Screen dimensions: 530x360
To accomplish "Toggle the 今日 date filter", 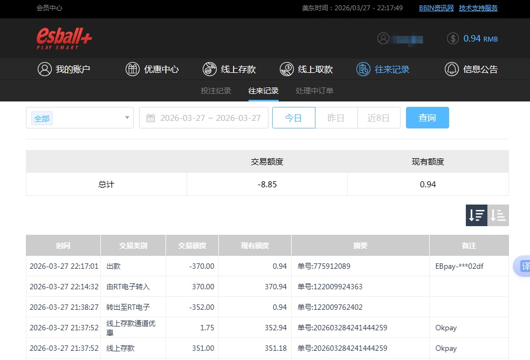I will (293, 117).
